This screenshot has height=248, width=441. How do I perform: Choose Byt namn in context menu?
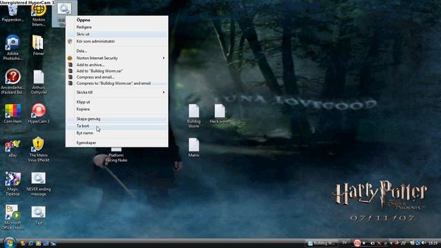(x=116, y=133)
